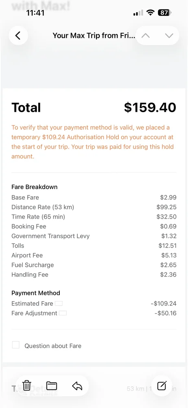Tap the Tolls fare line
Viewport: 188px width, 408px height.
click(x=94, y=246)
